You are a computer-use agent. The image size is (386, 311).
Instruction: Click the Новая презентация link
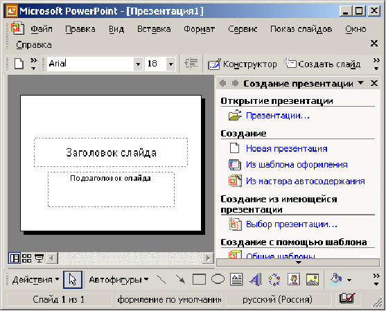286,148
